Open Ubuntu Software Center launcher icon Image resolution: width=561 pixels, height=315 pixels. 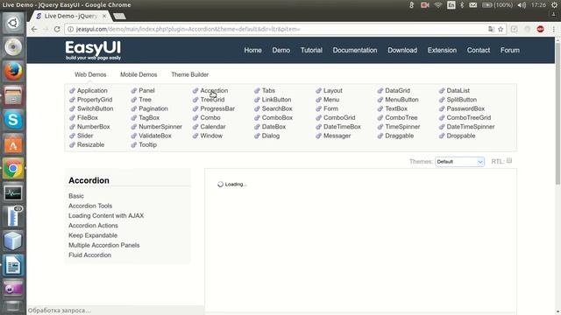coord(13,143)
